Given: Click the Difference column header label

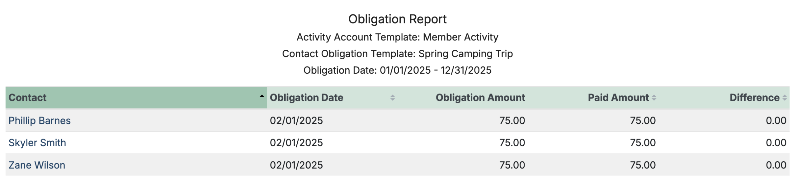Looking at the screenshot, I should 754,98.
